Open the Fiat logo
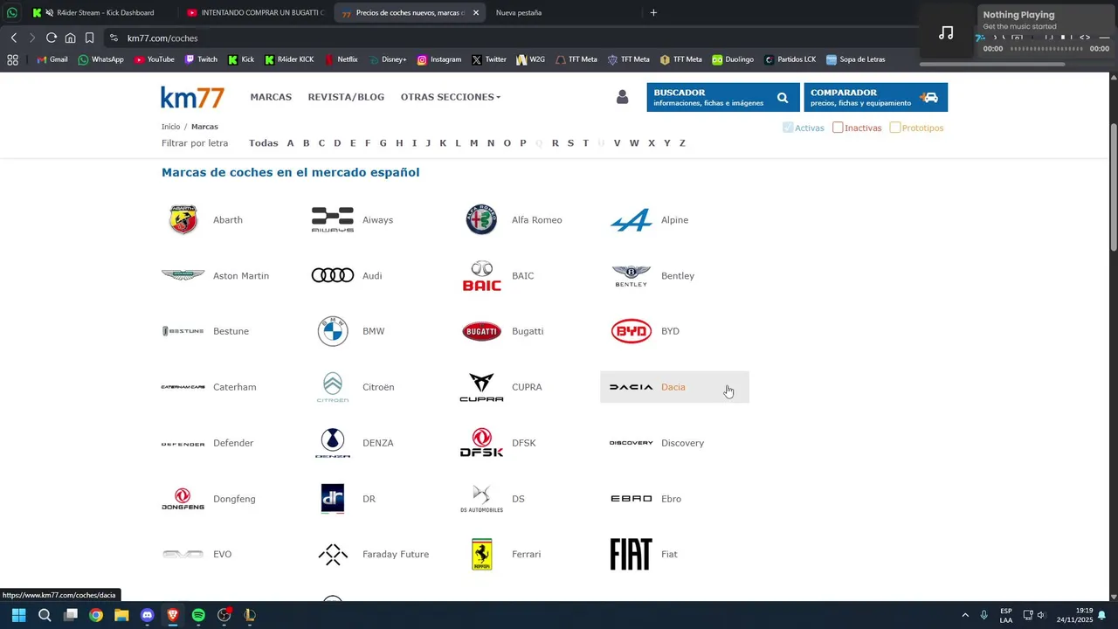This screenshot has width=1118, height=629. (631, 554)
